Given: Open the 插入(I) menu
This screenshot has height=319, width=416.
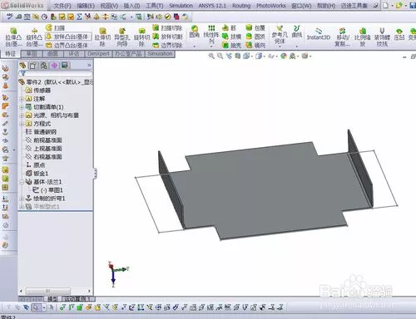Looking at the screenshot, I should [x=131, y=6].
